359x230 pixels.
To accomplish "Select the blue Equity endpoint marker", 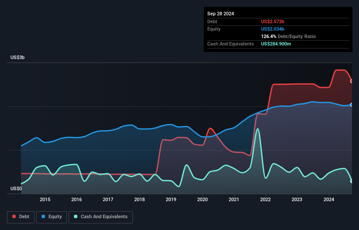I will [352, 105].
